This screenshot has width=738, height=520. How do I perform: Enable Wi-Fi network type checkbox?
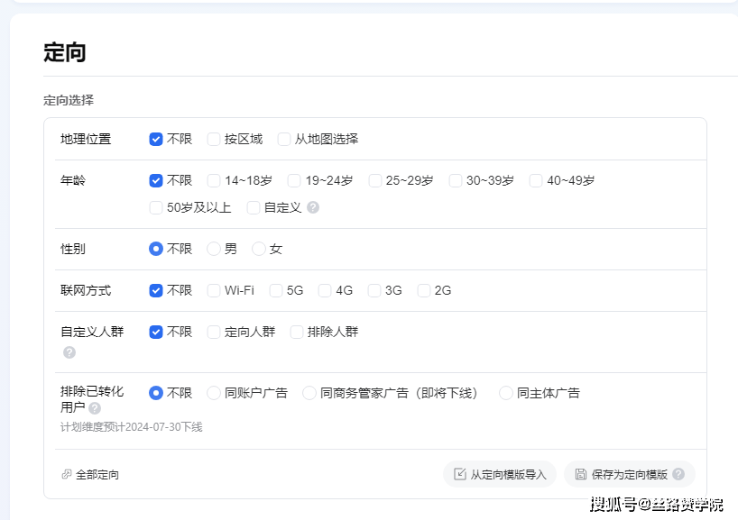pos(214,290)
